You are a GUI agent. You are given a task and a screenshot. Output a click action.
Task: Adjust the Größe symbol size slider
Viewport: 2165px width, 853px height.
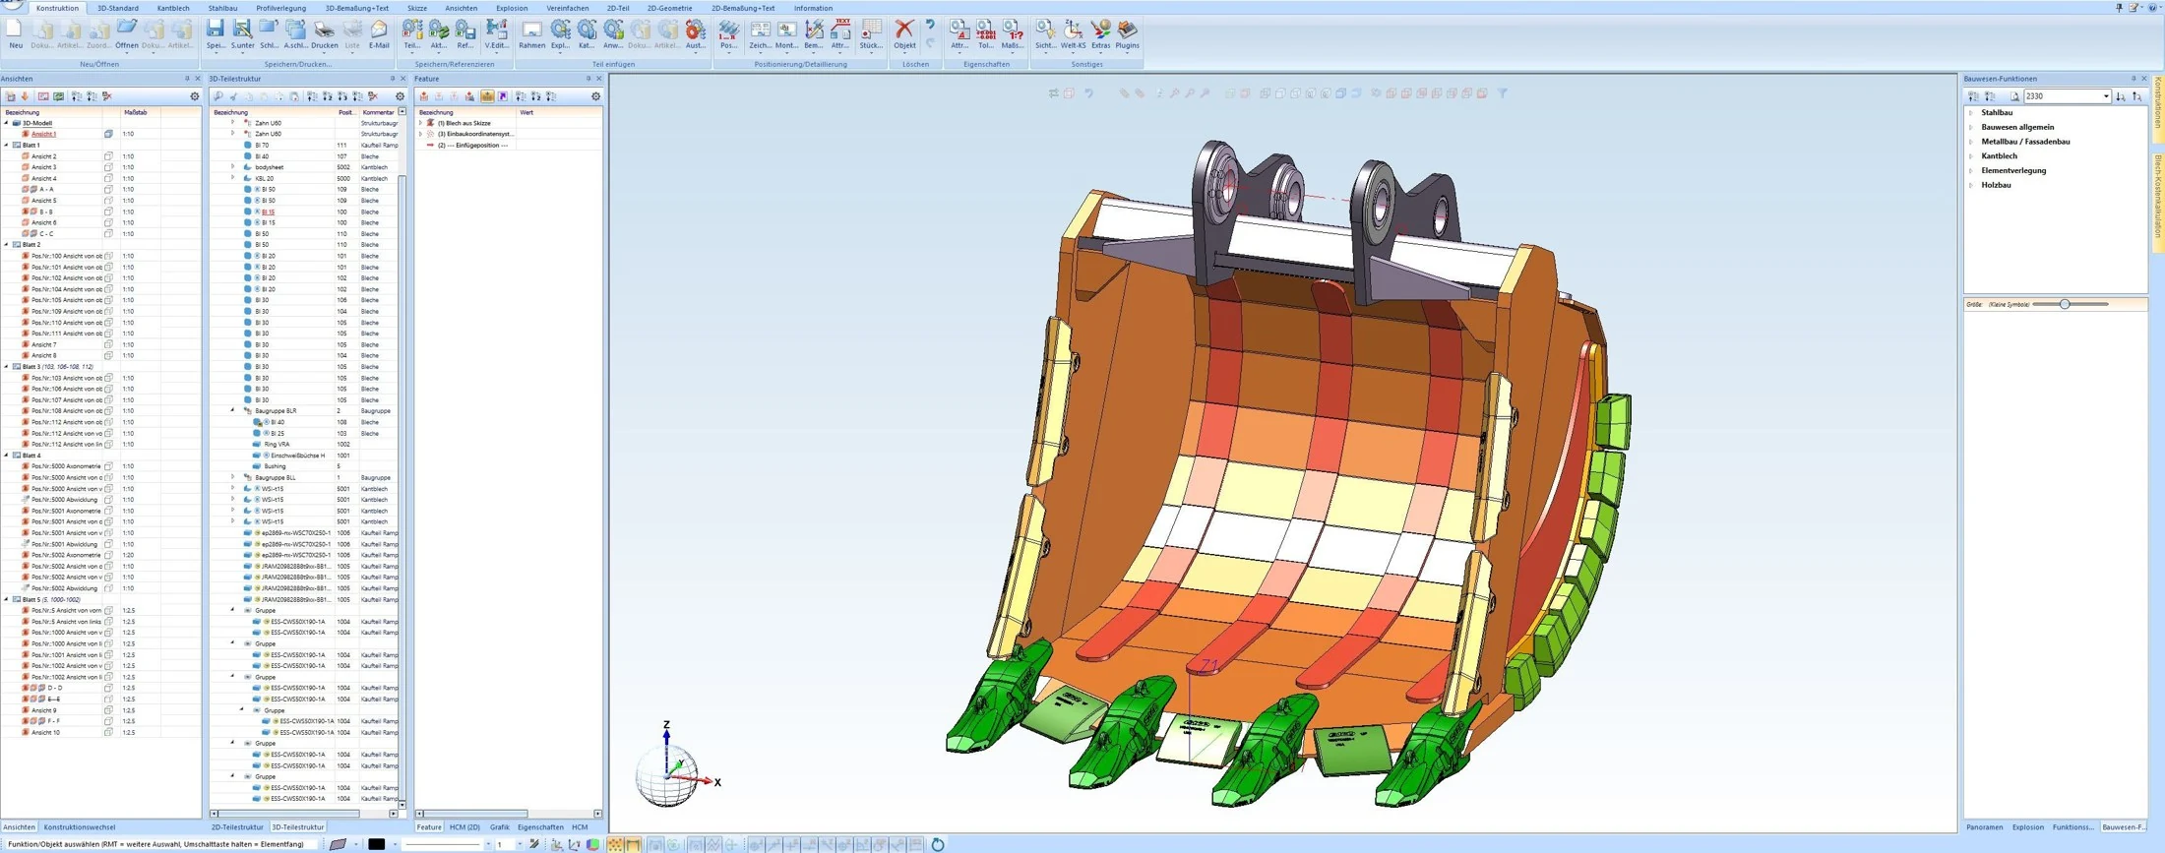pyautogui.click(x=2065, y=305)
